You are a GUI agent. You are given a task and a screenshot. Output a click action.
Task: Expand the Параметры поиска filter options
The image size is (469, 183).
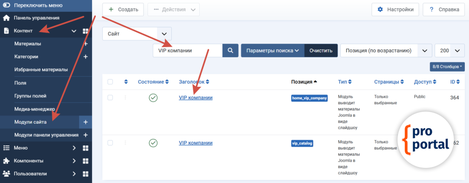point(273,51)
